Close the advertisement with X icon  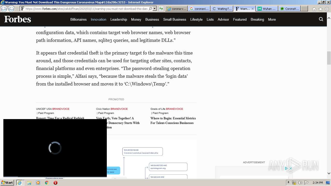point(290,168)
